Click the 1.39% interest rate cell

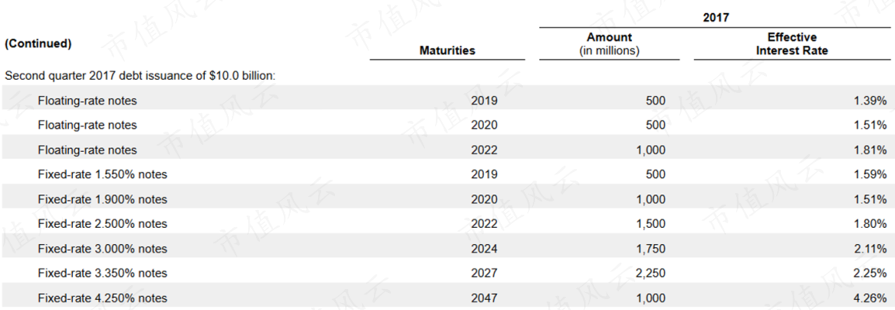(x=873, y=101)
